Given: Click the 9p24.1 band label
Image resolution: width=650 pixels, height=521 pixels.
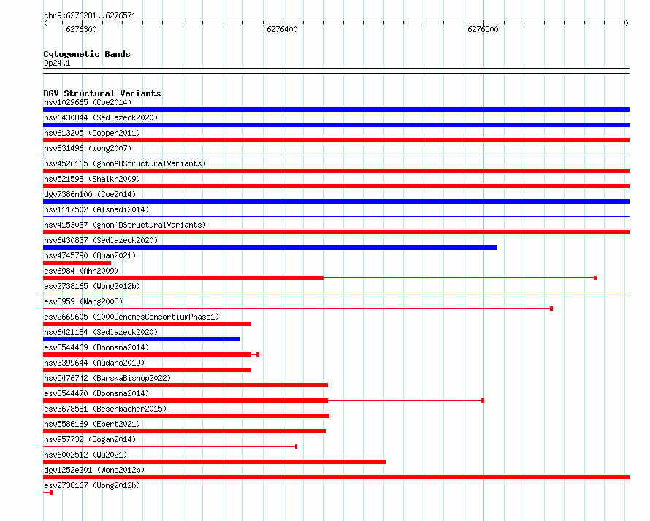Looking at the screenshot, I should [57, 63].
